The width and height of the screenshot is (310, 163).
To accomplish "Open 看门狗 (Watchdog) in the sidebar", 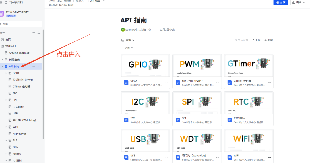I will click(24, 120).
